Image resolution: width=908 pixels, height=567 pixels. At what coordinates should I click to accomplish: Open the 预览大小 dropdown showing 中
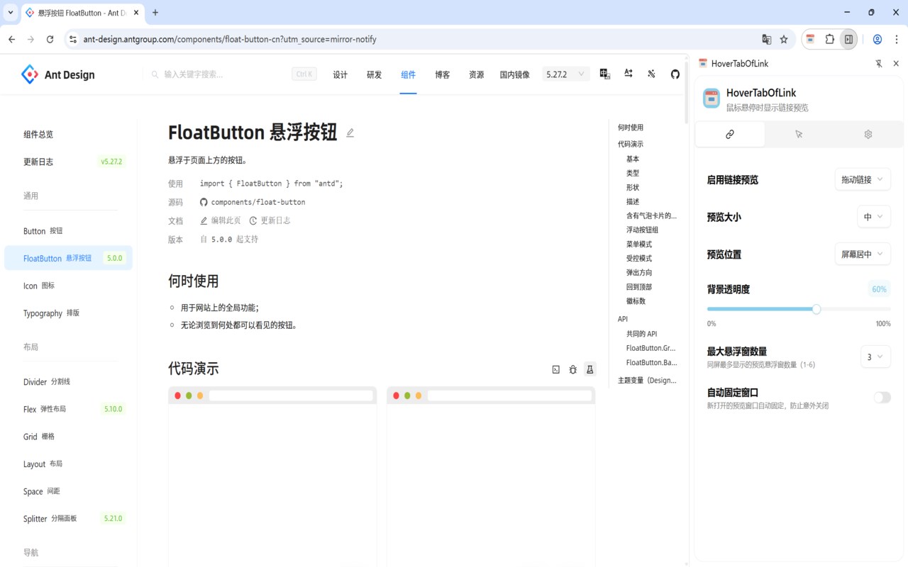click(x=874, y=217)
